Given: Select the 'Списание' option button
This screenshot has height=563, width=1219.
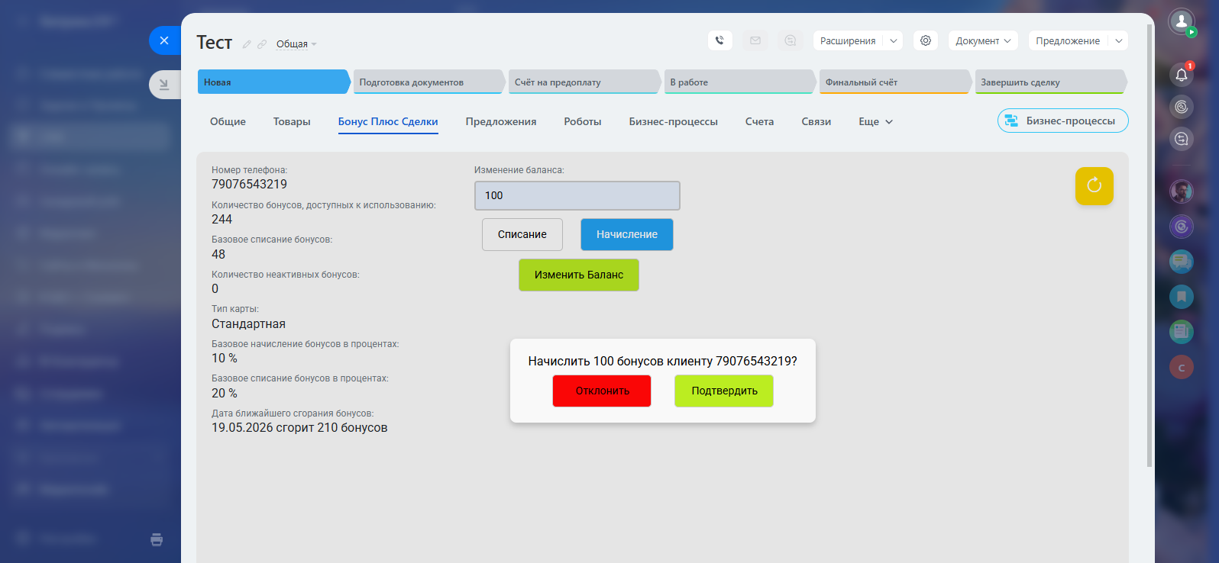Looking at the screenshot, I should coord(522,234).
